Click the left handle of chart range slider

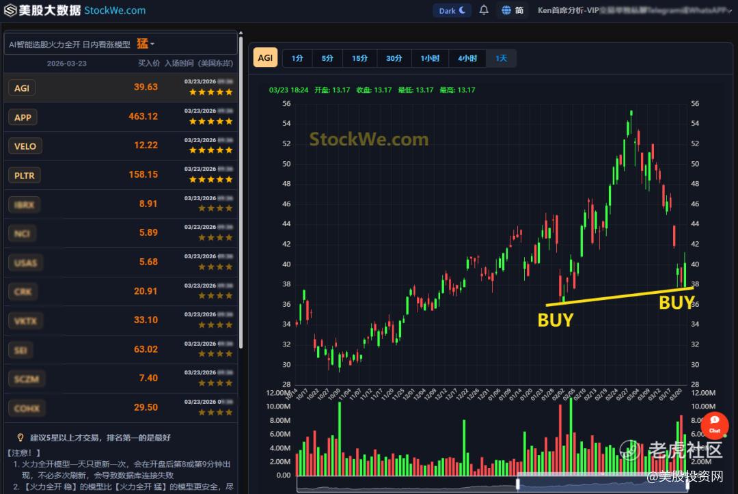[x=517, y=484]
